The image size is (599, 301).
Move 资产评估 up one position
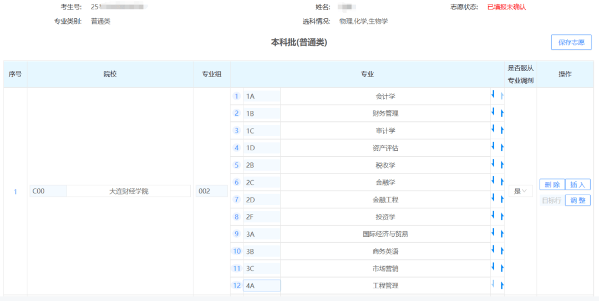pyautogui.click(x=502, y=148)
